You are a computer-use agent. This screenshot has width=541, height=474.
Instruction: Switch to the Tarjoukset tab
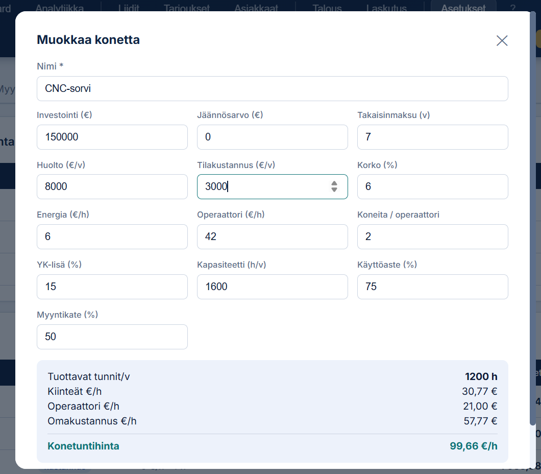[x=187, y=8]
